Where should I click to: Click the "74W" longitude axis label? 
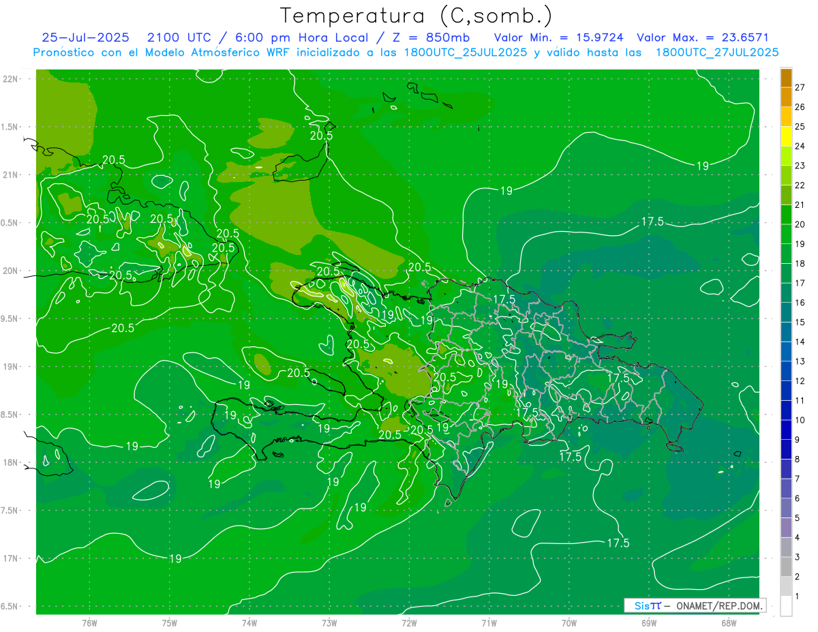[x=249, y=622]
